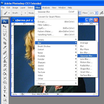Open the View menu

pos(54,8)
